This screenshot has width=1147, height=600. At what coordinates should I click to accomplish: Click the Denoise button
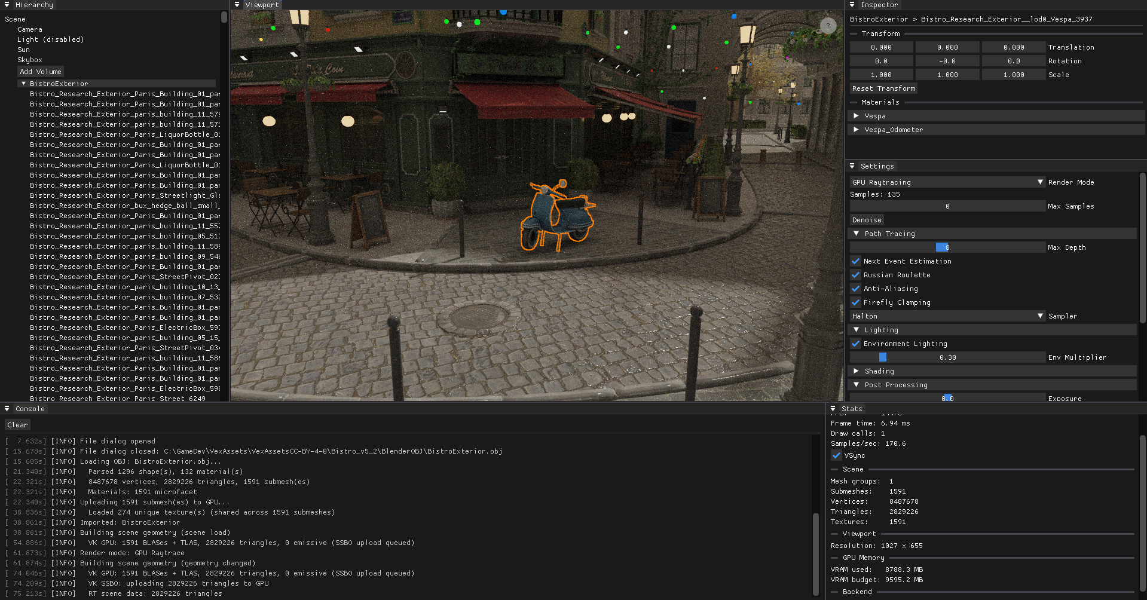pyautogui.click(x=867, y=220)
